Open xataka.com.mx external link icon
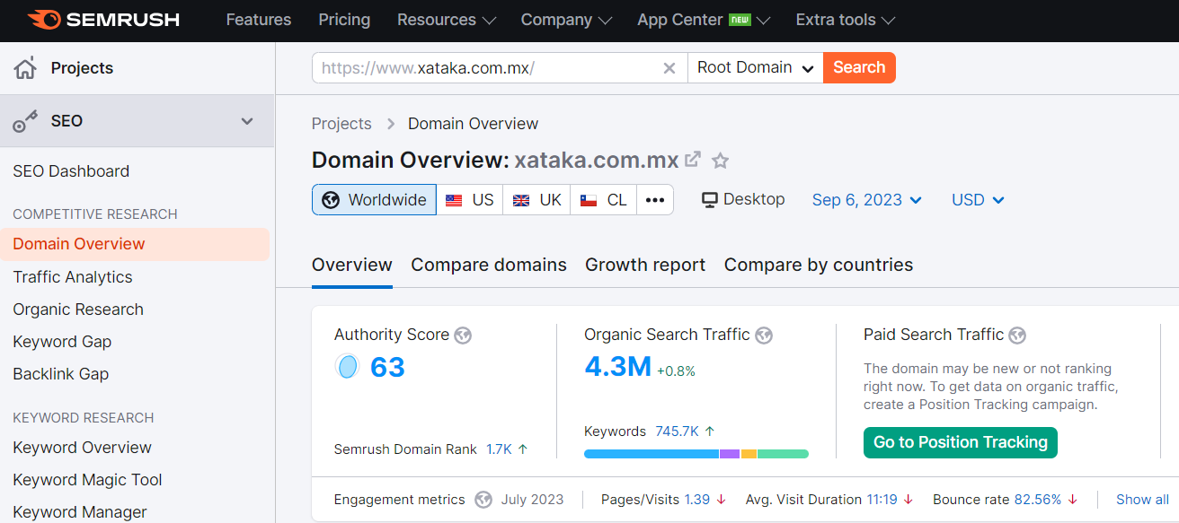 point(693,160)
